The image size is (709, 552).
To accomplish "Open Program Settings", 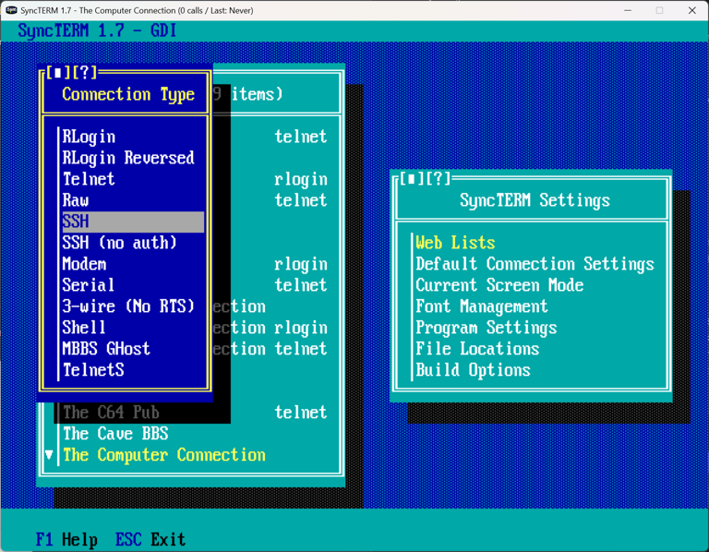I will 487,328.
